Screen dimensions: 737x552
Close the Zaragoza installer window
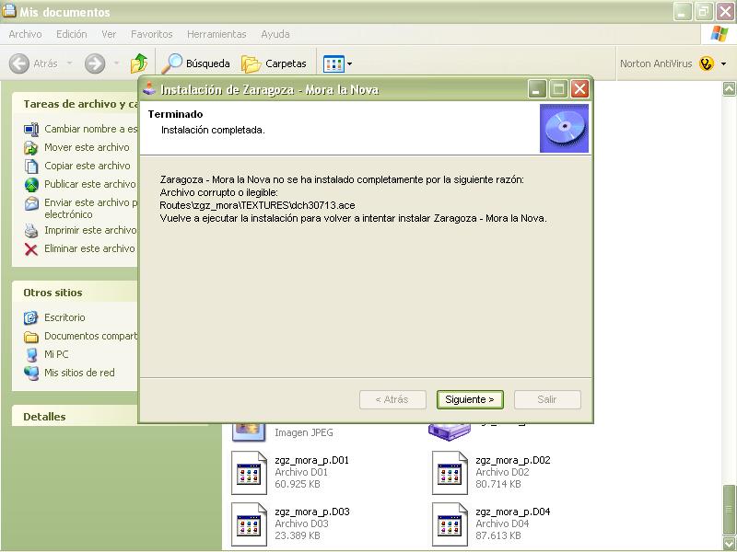(579, 89)
